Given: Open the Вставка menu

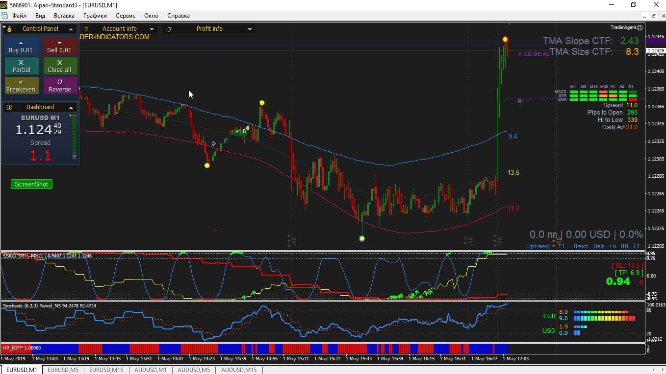Looking at the screenshot, I should [64, 16].
